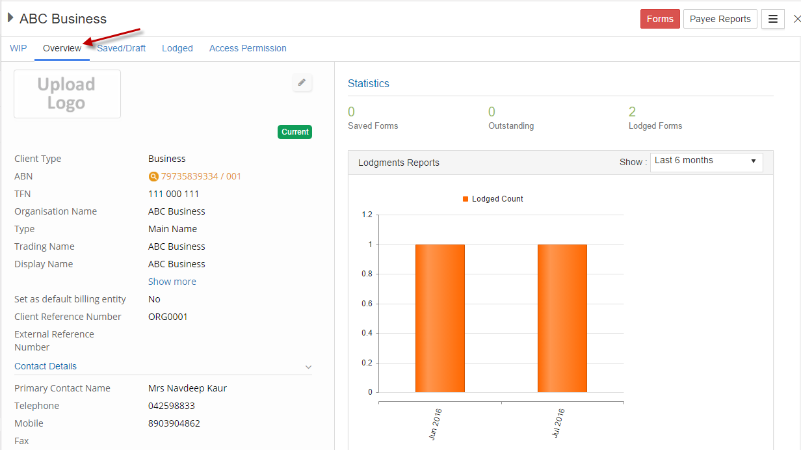801x450 pixels.
Task: Close the client panel with X
Action: [796, 19]
